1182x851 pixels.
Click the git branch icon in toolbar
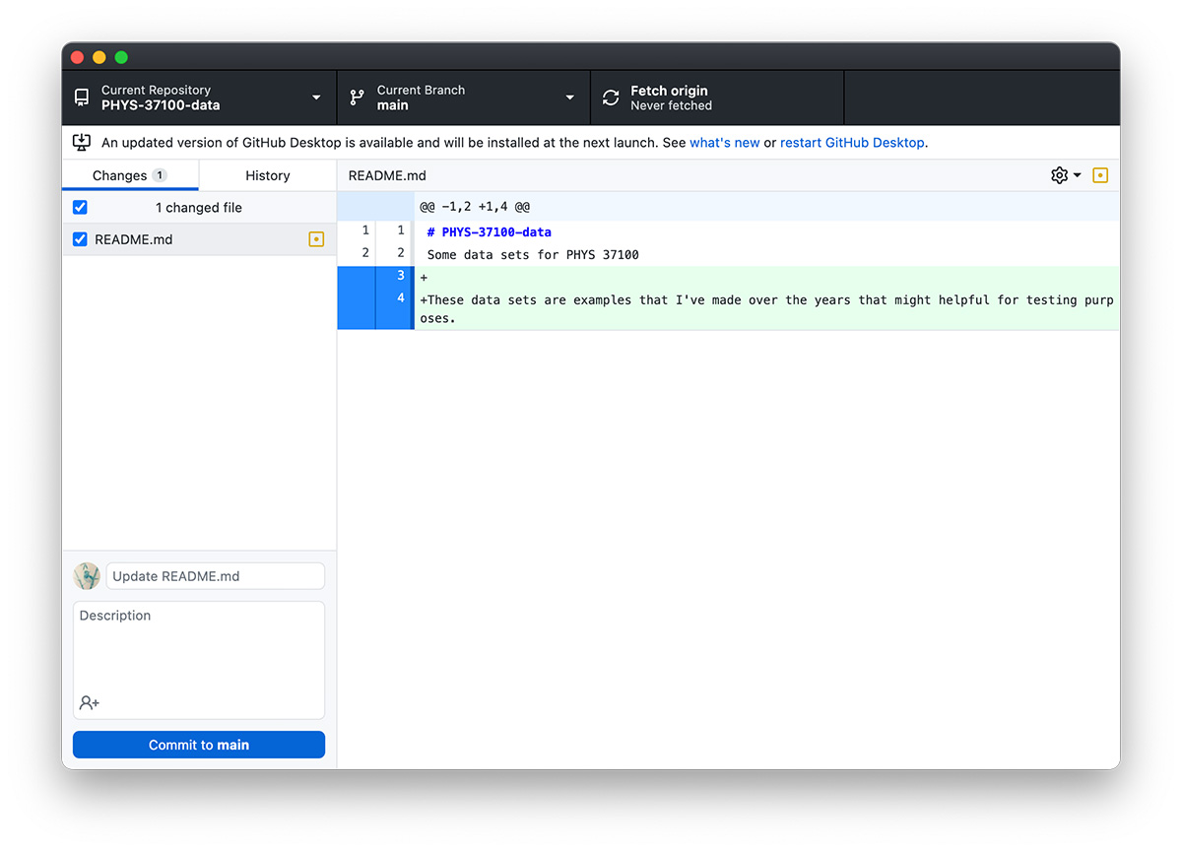click(x=357, y=98)
